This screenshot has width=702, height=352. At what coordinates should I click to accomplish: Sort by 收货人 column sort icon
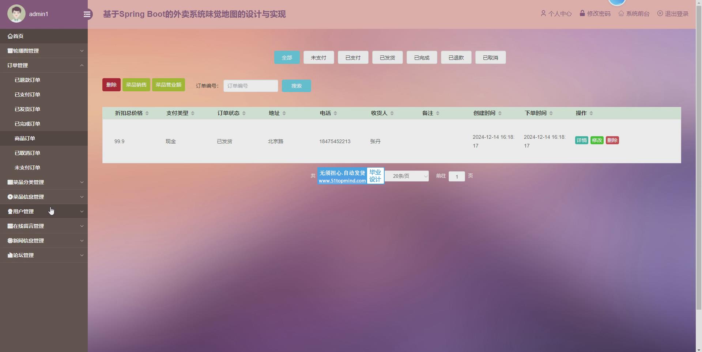[x=392, y=113]
